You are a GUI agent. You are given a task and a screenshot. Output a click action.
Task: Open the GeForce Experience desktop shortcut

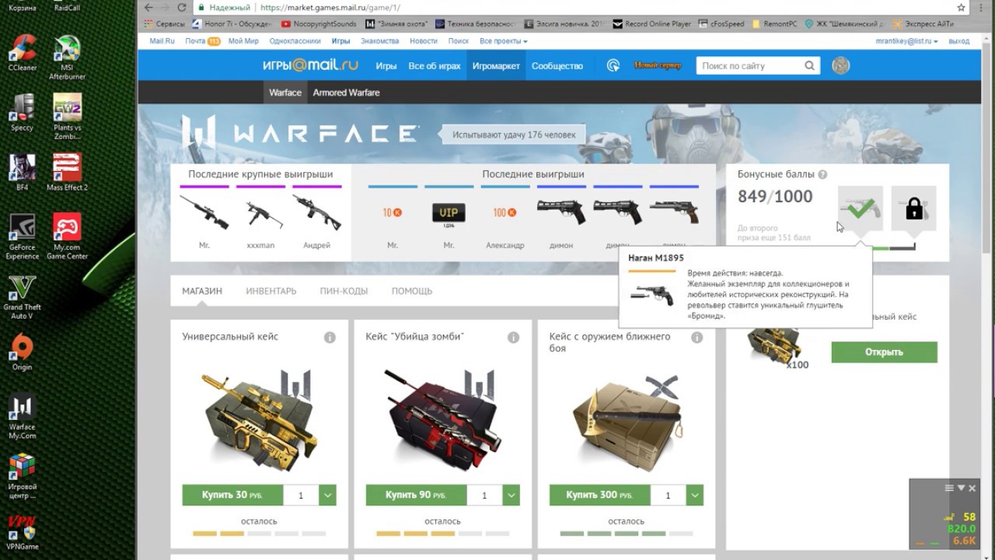pyautogui.click(x=23, y=236)
